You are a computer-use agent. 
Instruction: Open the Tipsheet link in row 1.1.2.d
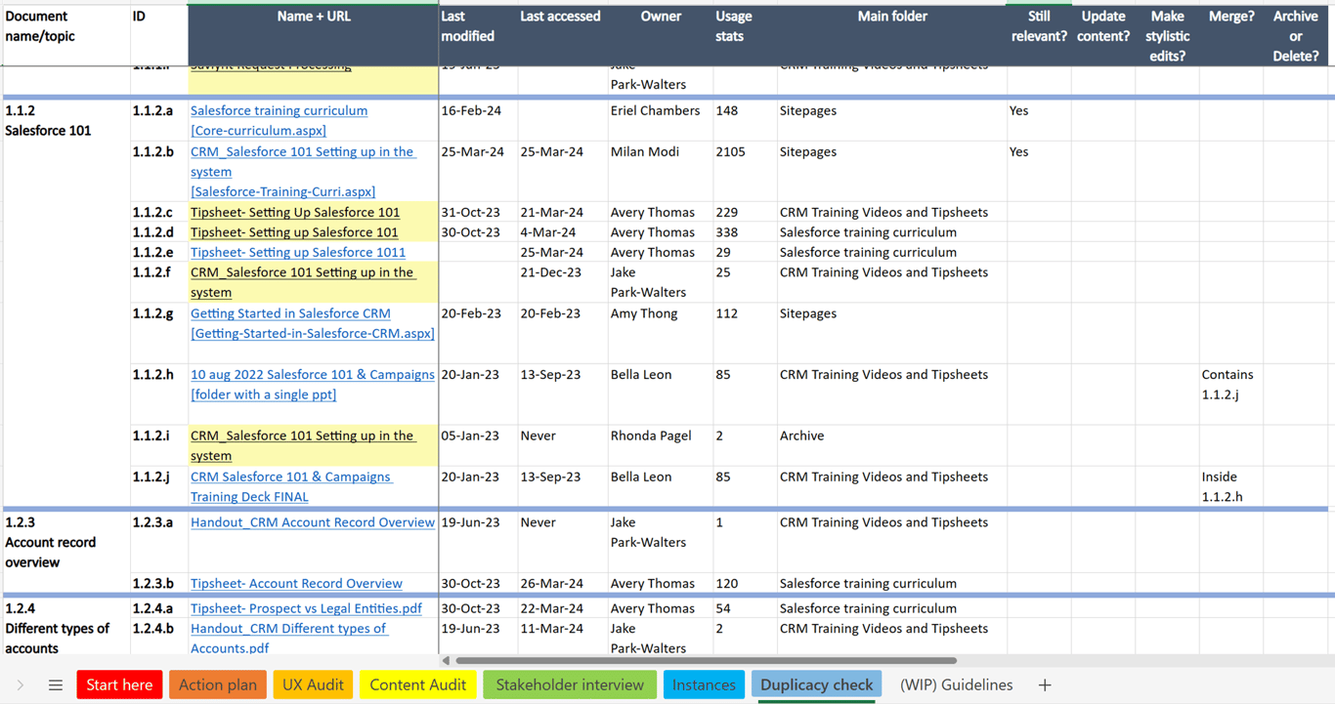point(294,232)
